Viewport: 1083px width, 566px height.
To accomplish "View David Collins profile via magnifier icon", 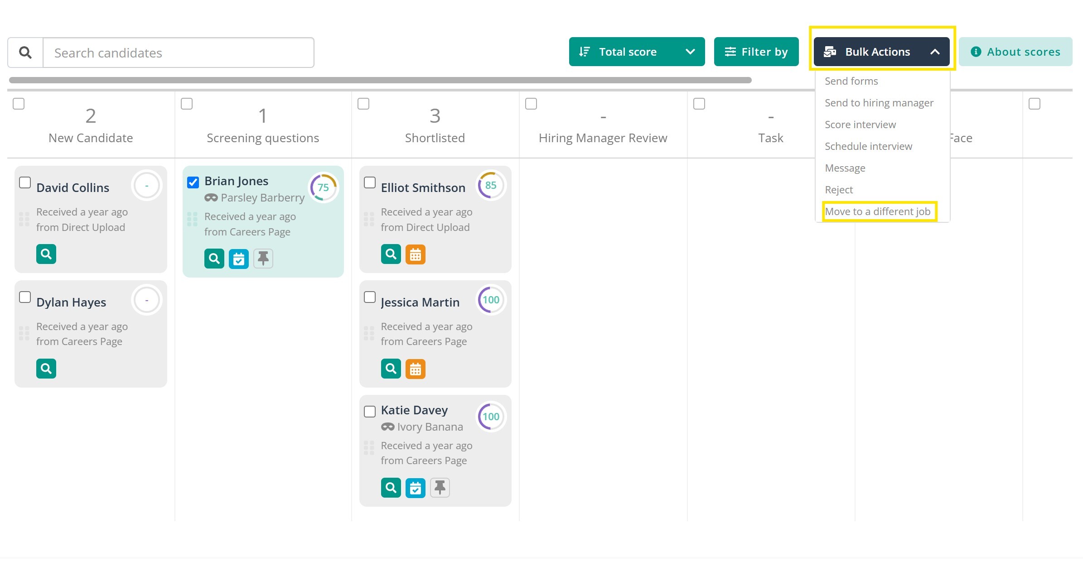I will (46, 254).
